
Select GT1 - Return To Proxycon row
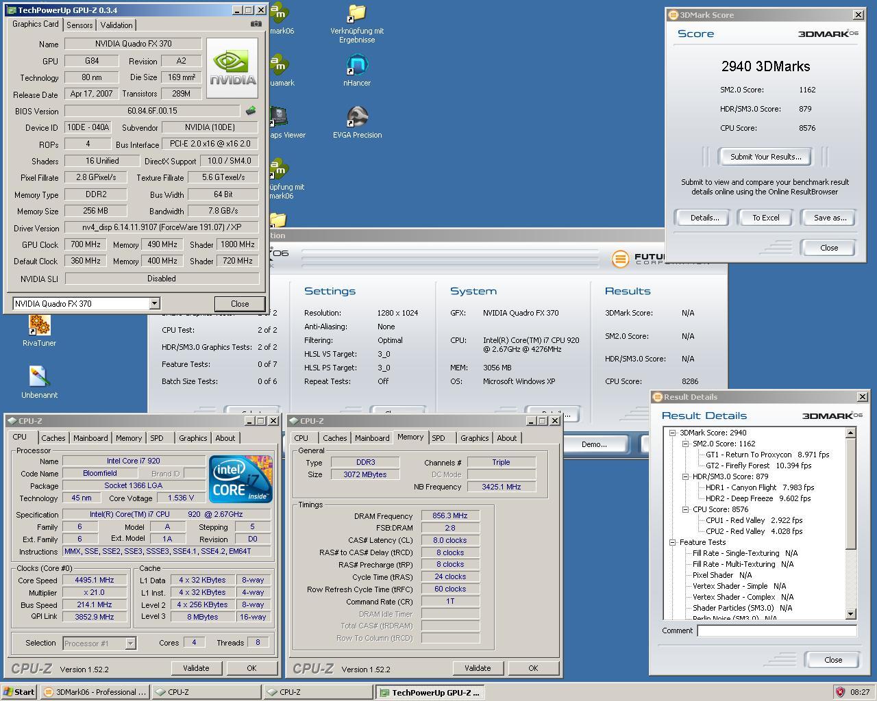tap(767, 455)
